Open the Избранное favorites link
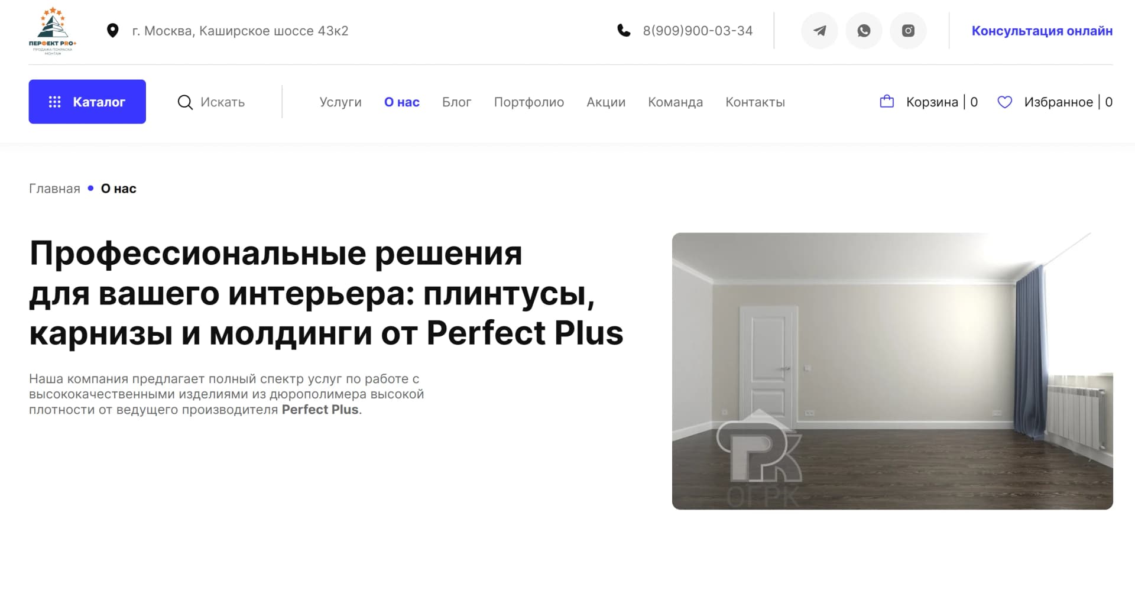 (1055, 102)
